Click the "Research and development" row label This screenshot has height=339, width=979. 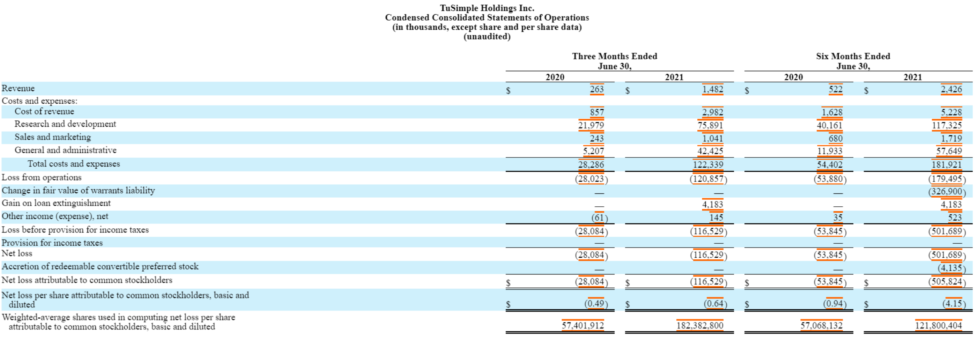[65, 124]
